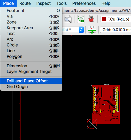Click the red F.Cu layer color swatch
Image resolution: width=131 pixels, height=140 pixels.
pos(104,19)
